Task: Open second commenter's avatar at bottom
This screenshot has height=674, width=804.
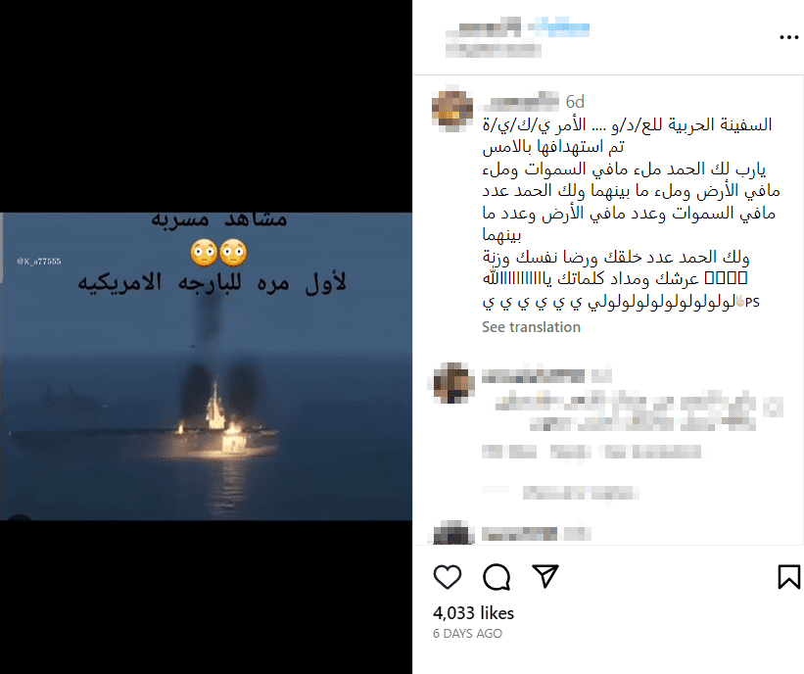Action: (x=451, y=532)
